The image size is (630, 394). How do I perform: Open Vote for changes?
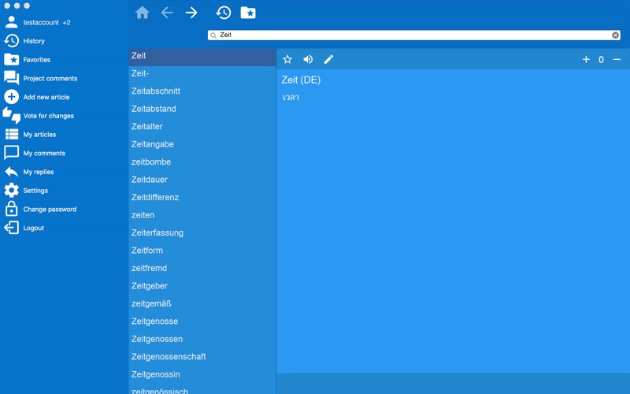39,115
